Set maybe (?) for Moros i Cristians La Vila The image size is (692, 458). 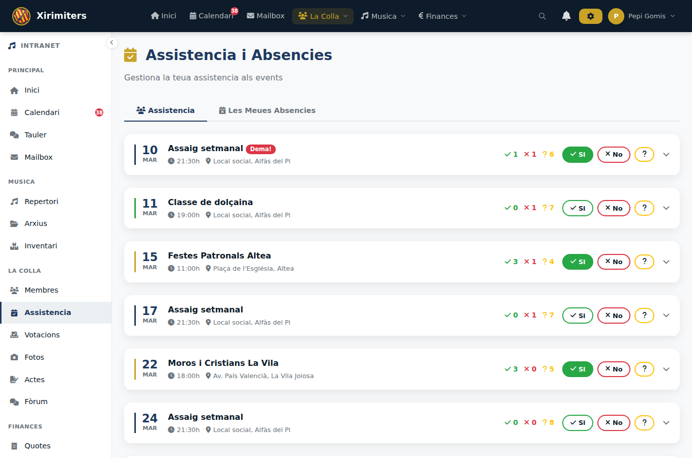click(x=644, y=369)
